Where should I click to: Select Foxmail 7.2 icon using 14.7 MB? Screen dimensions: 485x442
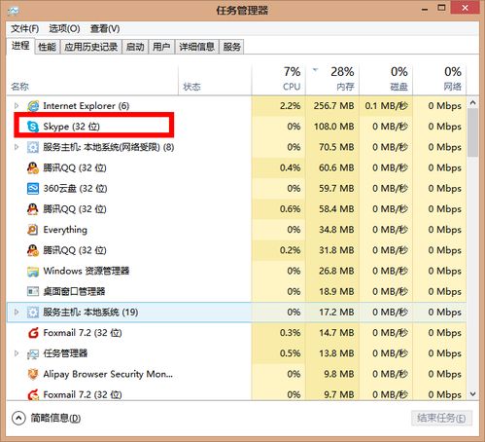tap(33, 333)
